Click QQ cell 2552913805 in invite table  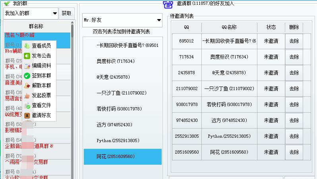(x=187, y=137)
